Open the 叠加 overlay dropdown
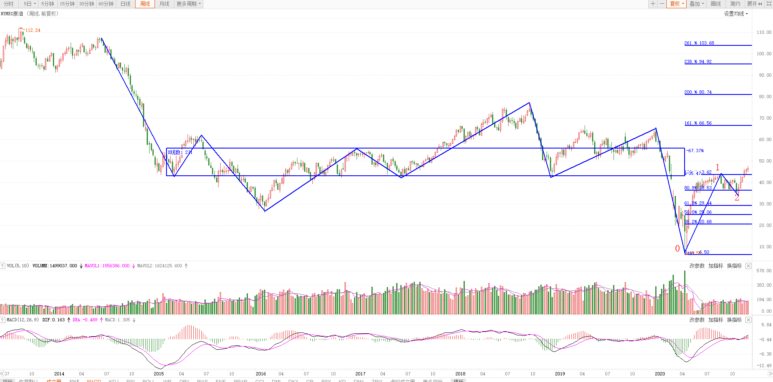Image resolution: width=773 pixels, height=382 pixels. coord(697,4)
